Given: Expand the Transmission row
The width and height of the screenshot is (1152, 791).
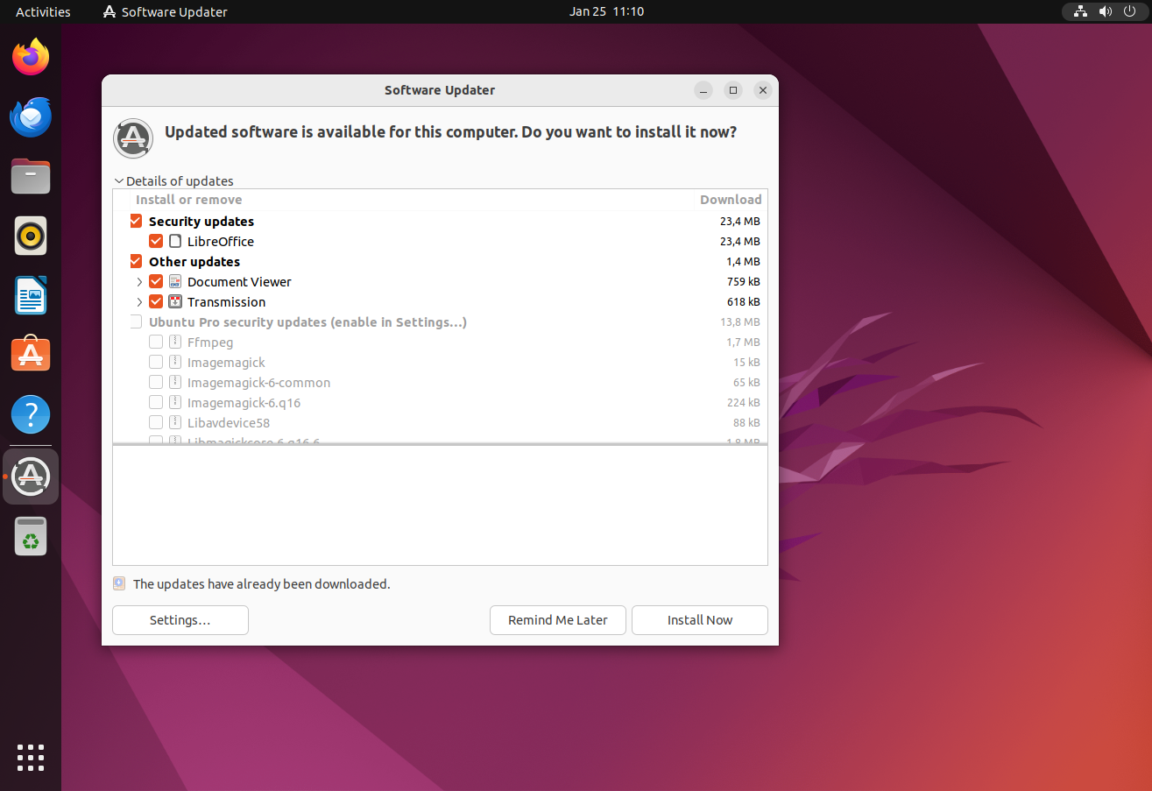Looking at the screenshot, I should (139, 301).
